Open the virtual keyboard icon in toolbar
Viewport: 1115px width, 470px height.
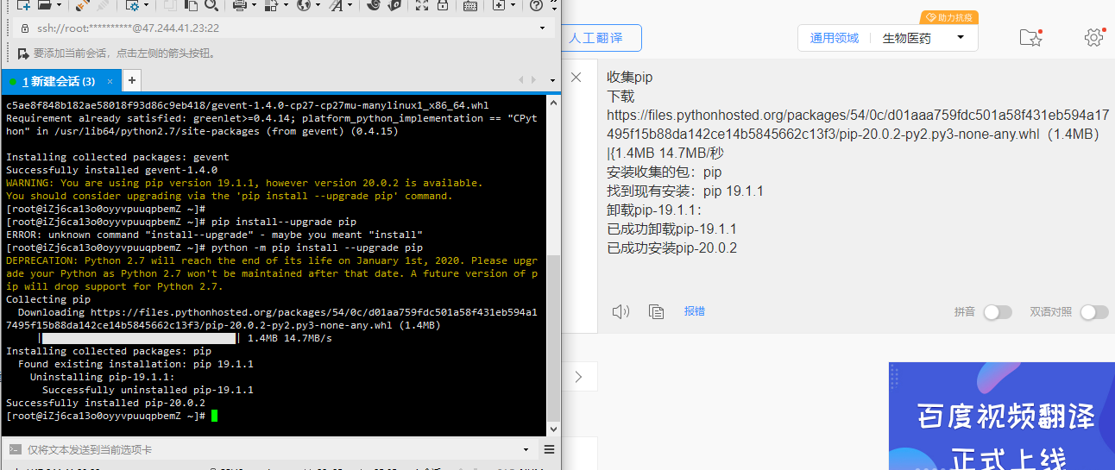click(x=470, y=5)
